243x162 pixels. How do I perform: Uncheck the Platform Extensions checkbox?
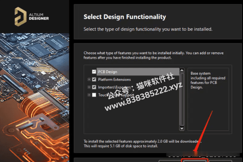click(x=94, y=79)
